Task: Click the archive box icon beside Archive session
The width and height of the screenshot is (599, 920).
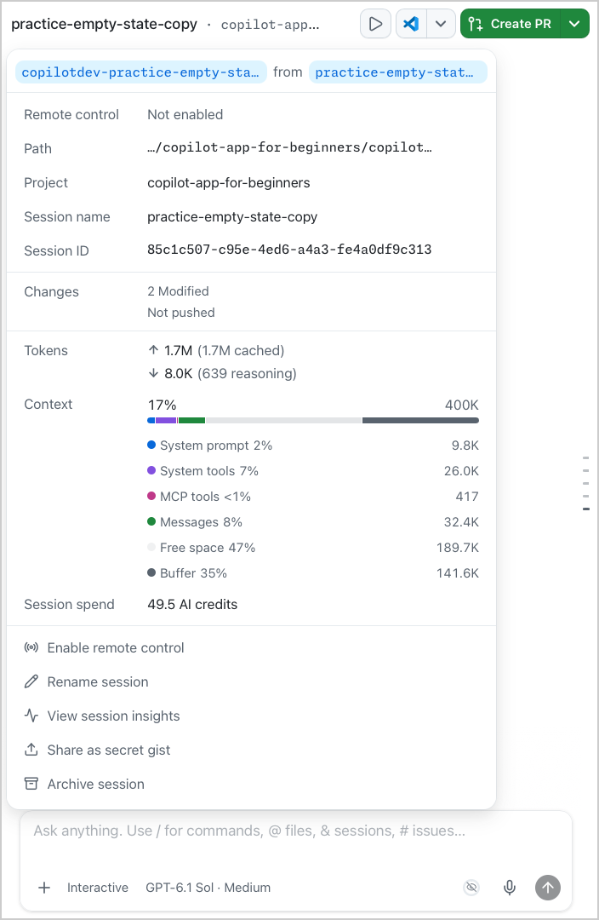Action: pos(31,784)
